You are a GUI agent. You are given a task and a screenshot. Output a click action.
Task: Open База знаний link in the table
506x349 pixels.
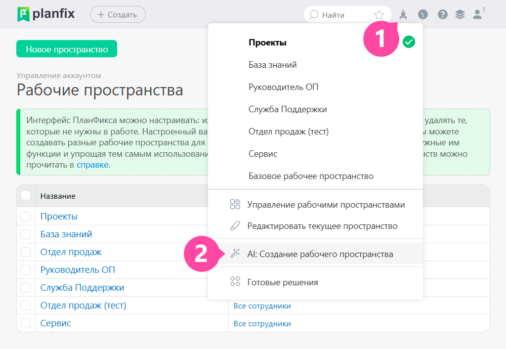[66, 234]
